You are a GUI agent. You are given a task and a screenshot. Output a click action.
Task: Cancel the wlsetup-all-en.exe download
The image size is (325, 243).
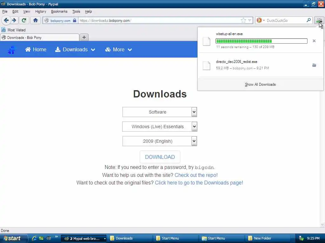[314, 41]
